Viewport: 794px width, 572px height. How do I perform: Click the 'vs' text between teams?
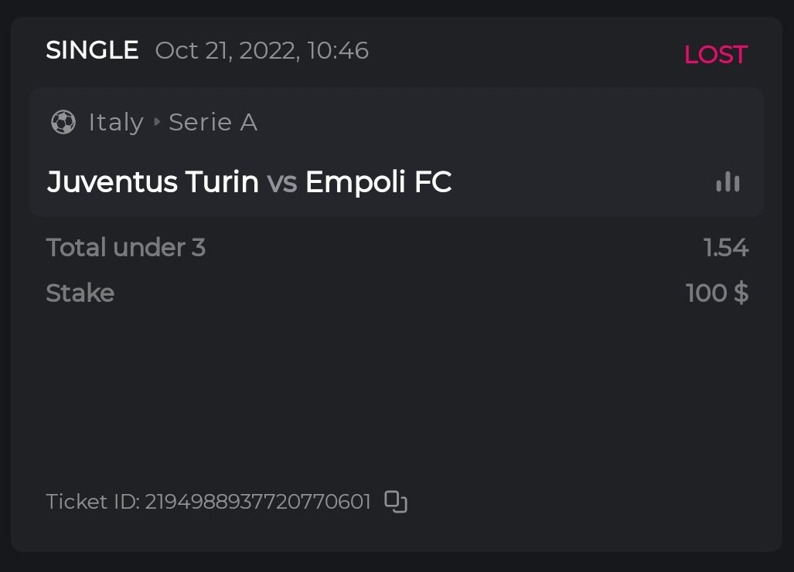282,183
